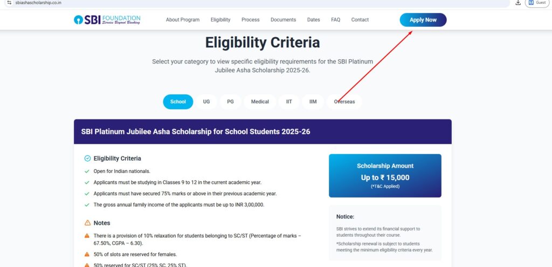Viewport: 552px width, 267px height.
Task: Open the browser downloads icon
Action: tap(518, 3)
